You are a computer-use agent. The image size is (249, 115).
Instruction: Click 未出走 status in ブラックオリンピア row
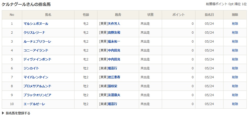pyautogui.click(x=145, y=95)
